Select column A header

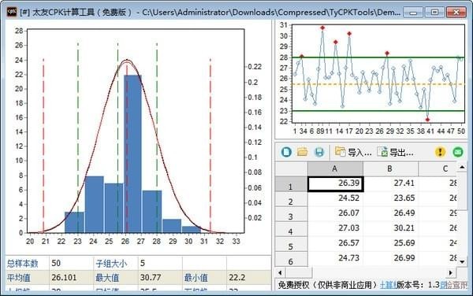(335, 168)
